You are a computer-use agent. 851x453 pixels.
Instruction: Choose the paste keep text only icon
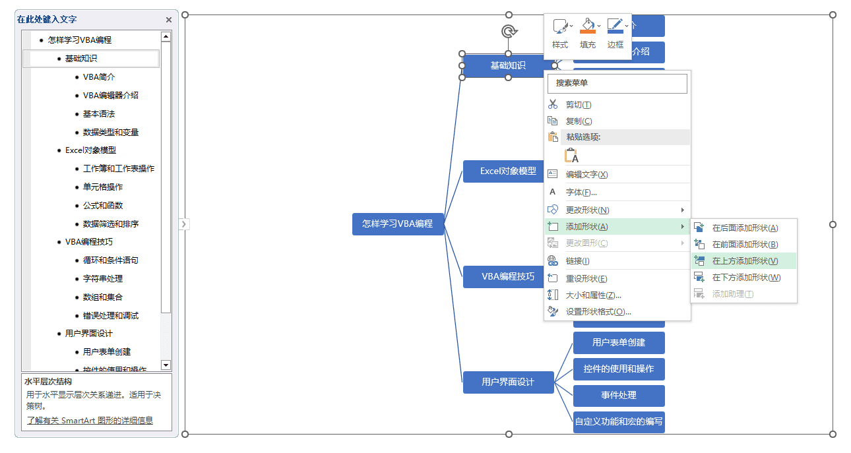tap(572, 156)
